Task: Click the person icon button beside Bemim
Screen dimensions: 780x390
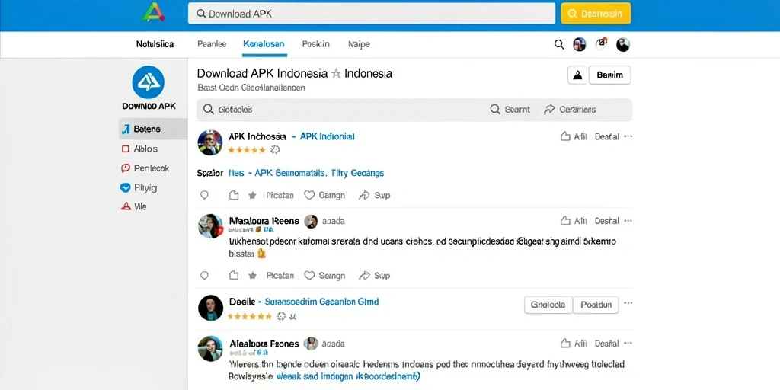Action: click(577, 75)
